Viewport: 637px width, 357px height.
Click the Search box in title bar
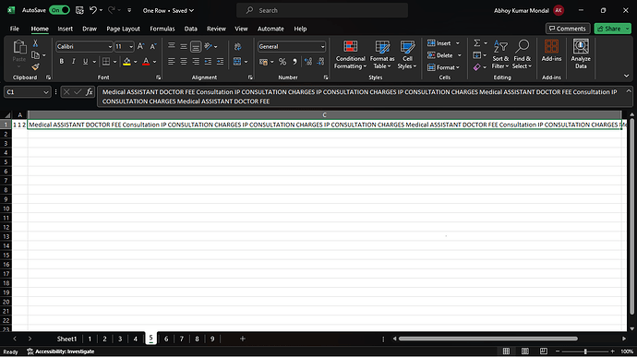coord(322,10)
